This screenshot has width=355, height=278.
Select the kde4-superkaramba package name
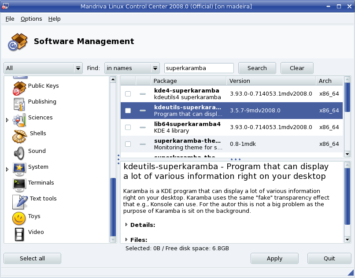point(187,91)
